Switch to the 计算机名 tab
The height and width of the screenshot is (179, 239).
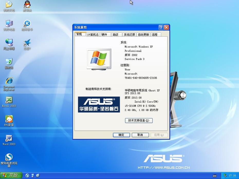(x=93, y=35)
